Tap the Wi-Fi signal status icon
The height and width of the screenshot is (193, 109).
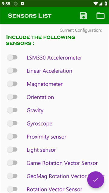96,4
